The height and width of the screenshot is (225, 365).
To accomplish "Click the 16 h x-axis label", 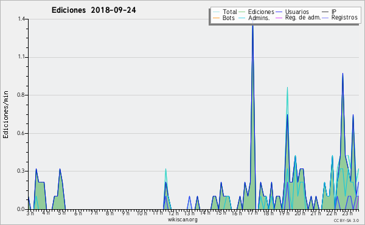I will 237,213.
